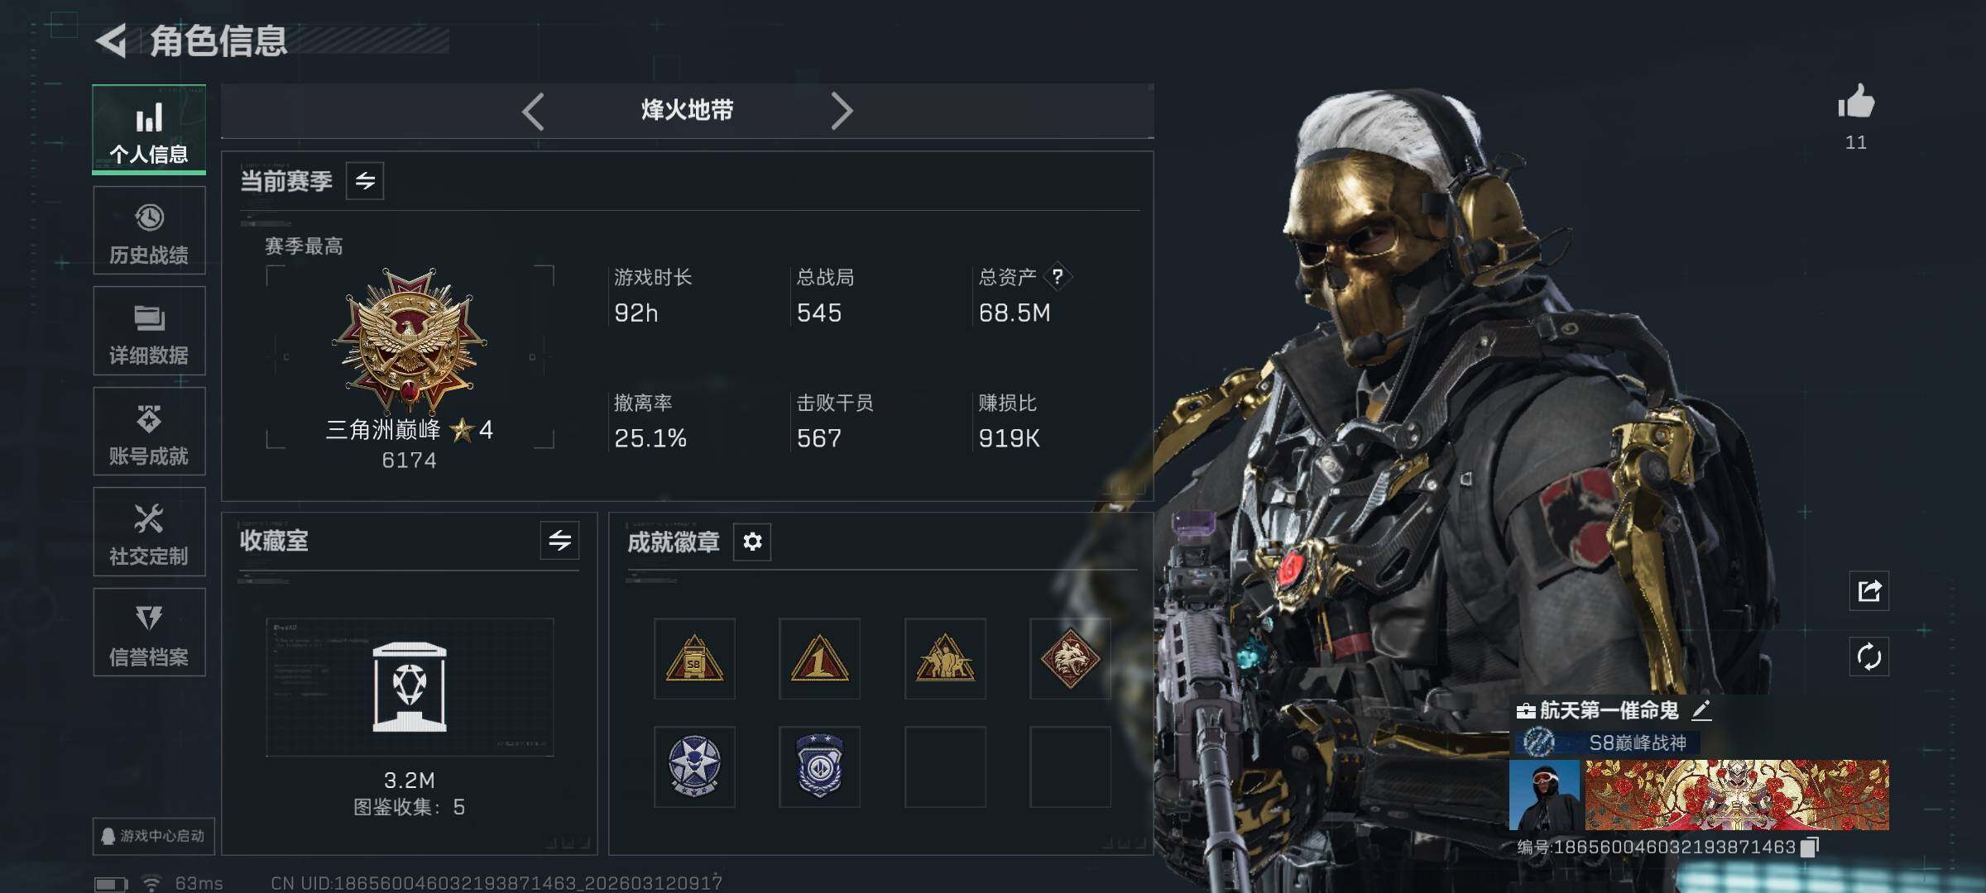This screenshot has height=893, width=1986.
Task: Like this profile with the thumbs-up icon
Action: click(1856, 103)
